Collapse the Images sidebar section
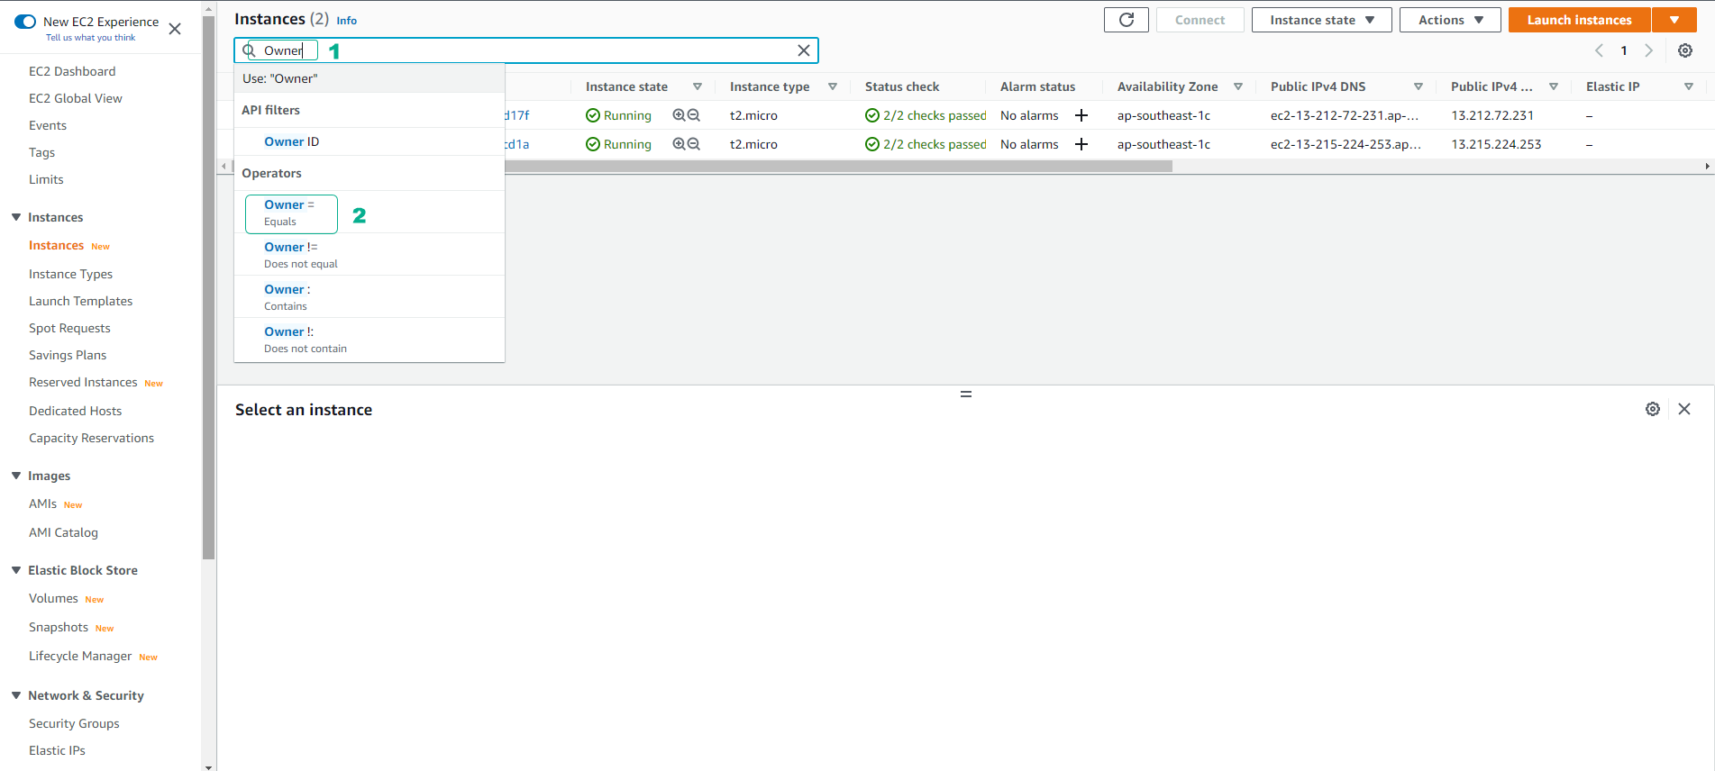Image resolution: width=1715 pixels, height=771 pixels. (16, 476)
